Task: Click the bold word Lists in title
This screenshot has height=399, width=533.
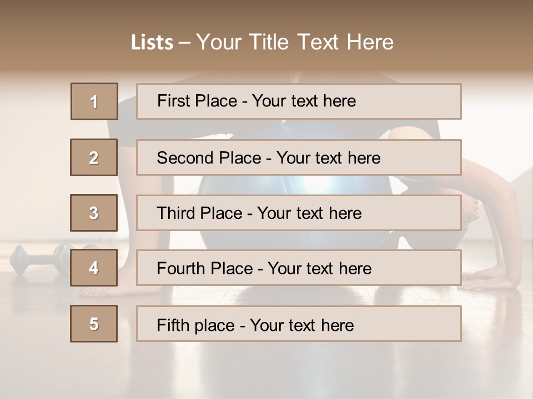Action: pyautogui.click(x=152, y=42)
